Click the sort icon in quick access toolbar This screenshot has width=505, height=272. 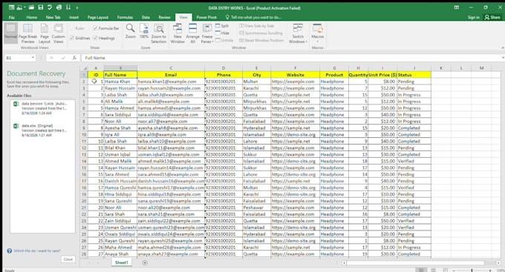click(x=68, y=7)
